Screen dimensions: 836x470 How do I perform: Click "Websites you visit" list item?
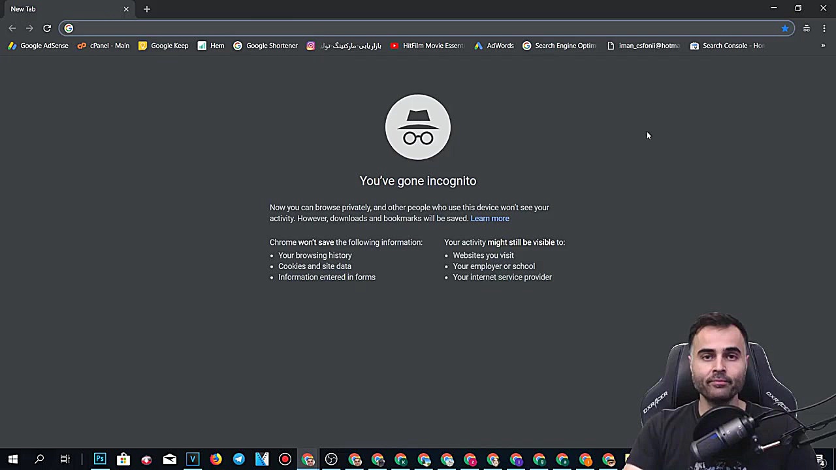[483, 255]
